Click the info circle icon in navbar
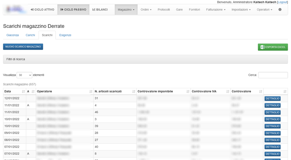291x160 pixels. [x=280, y=10]
